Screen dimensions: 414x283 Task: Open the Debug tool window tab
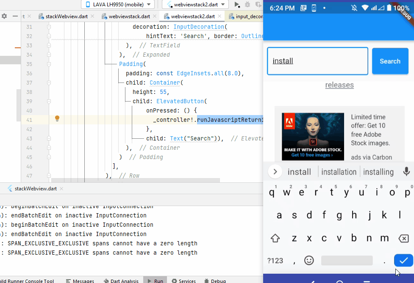215,281
